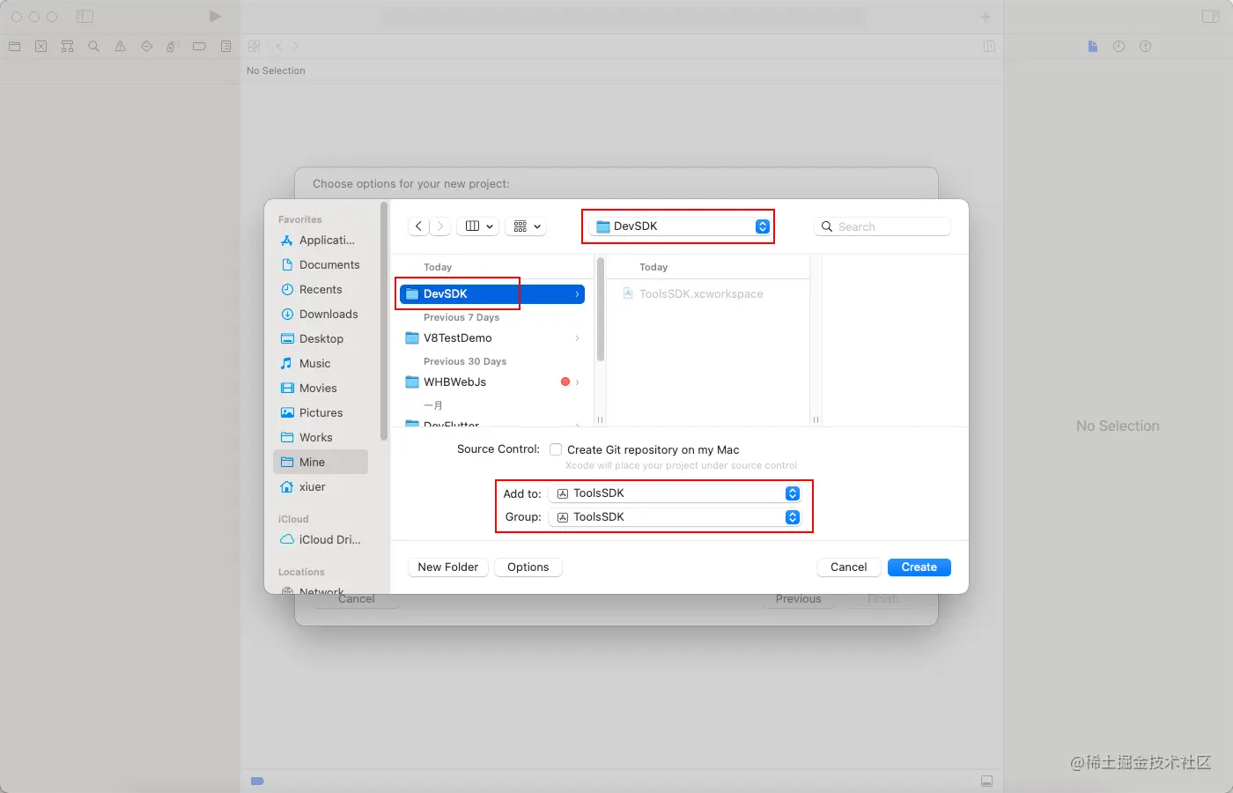This screenshot has width=1233, height=793.
Task: Open the Group ToolsSDK dropdown
Action: click(x=675, y=517)
